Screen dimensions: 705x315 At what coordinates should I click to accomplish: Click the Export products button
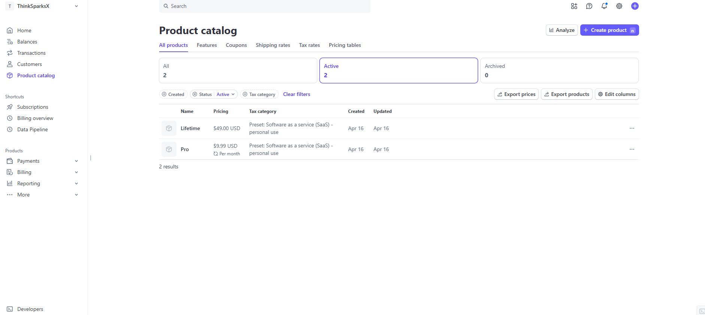coord(567,94)
